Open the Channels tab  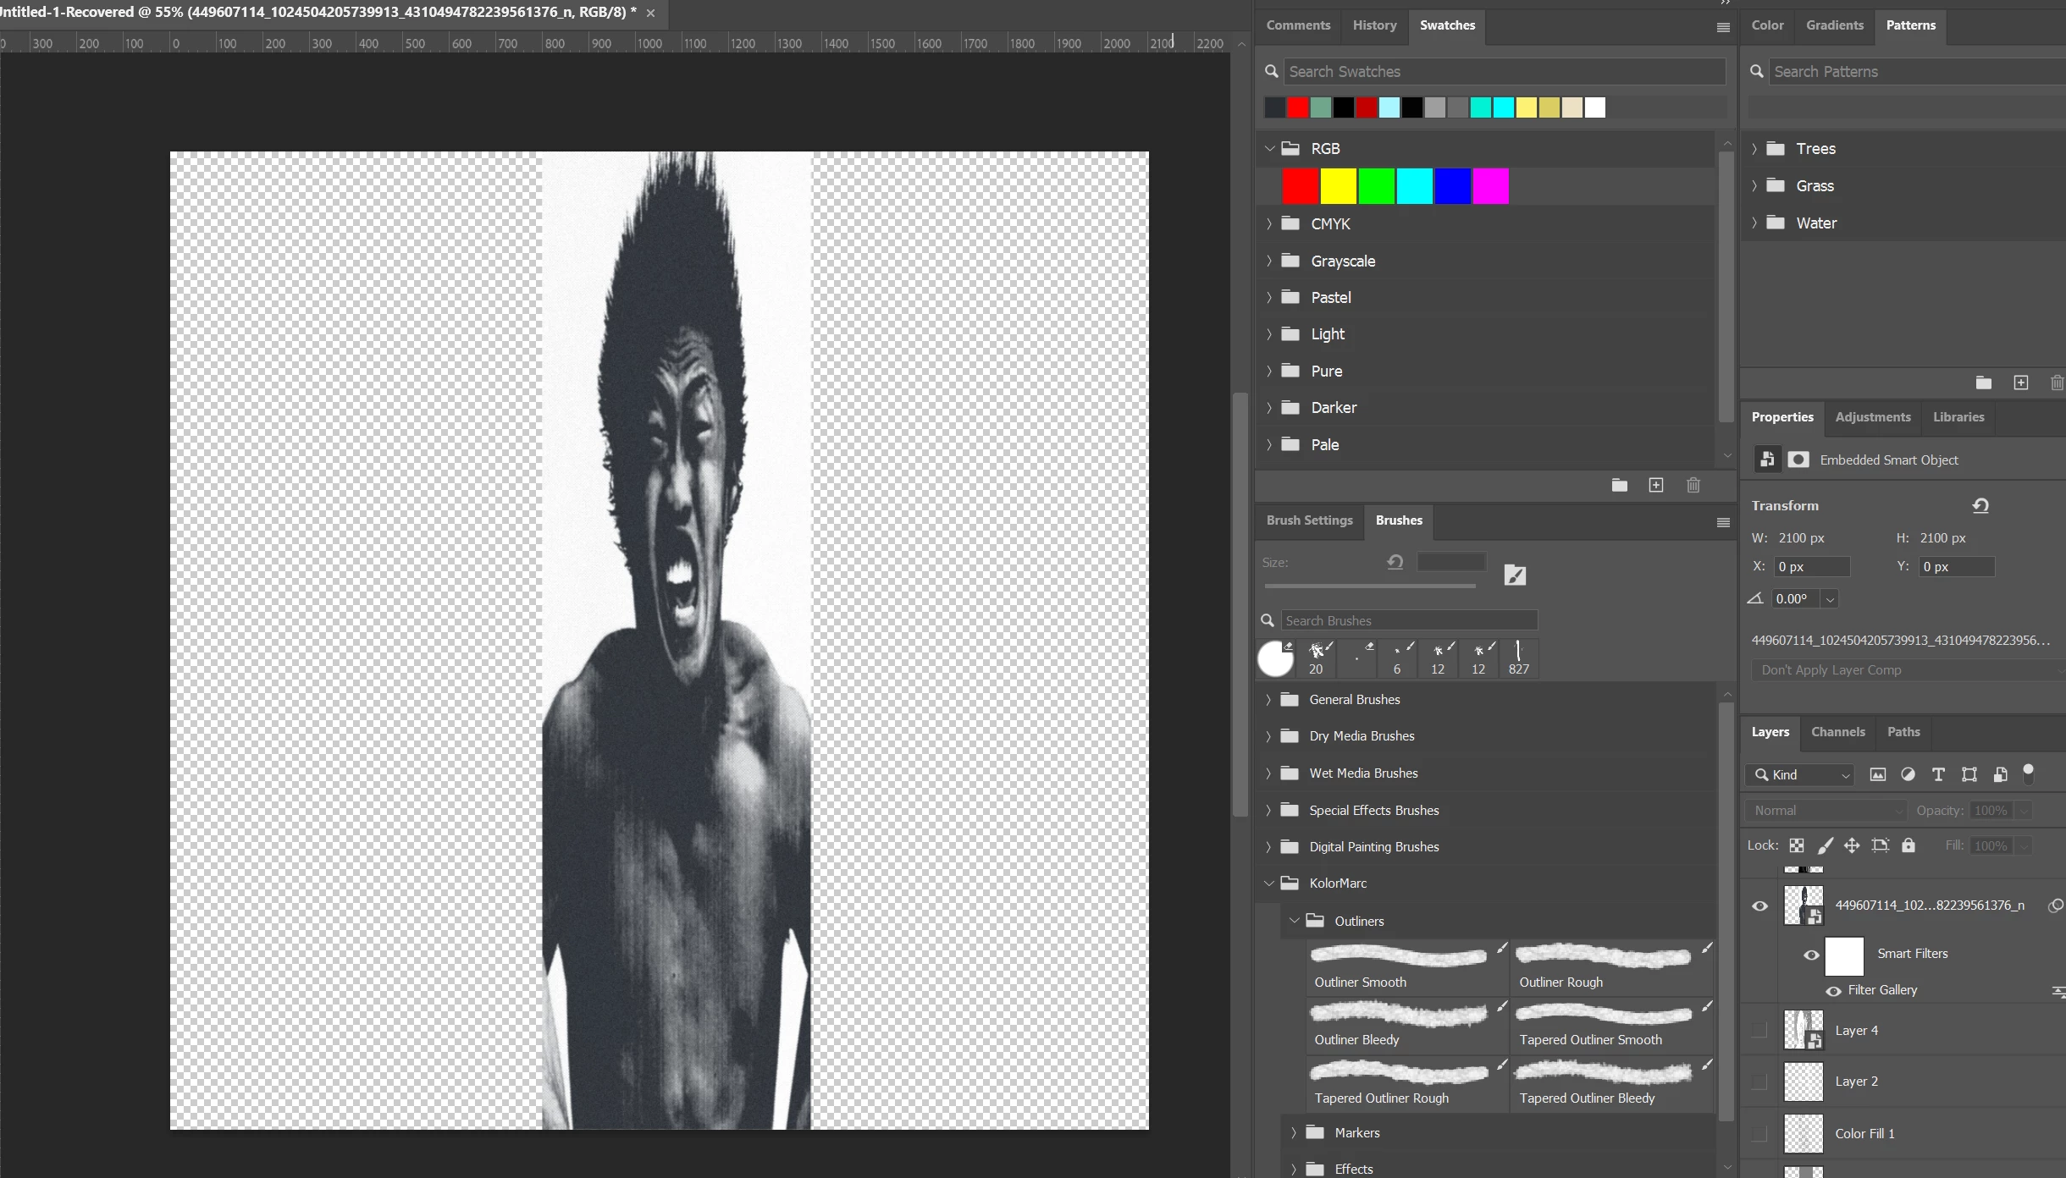1837,731
